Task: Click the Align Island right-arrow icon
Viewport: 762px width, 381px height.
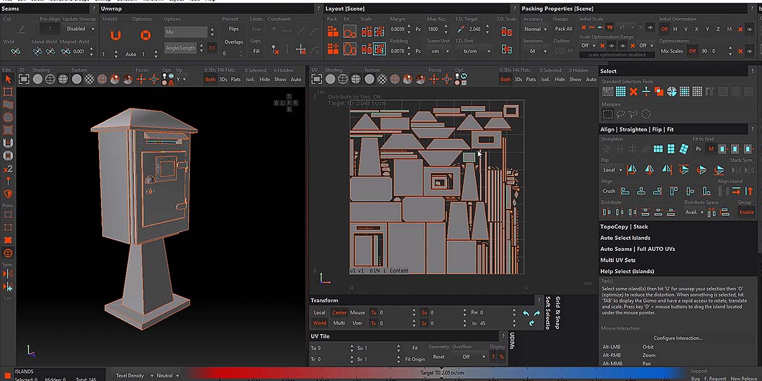Action: pos(736,191)
